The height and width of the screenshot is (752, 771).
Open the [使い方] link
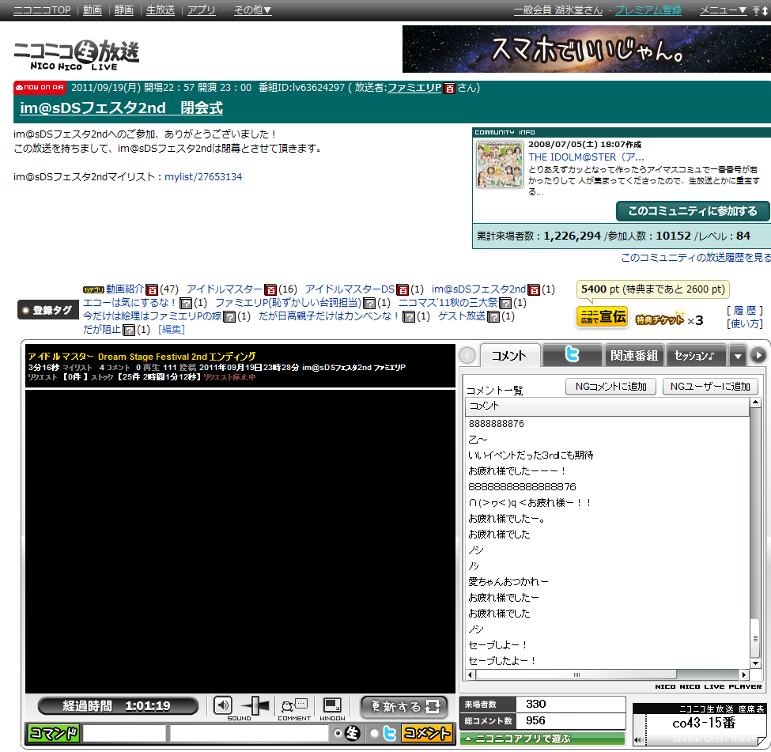[745, 323]
